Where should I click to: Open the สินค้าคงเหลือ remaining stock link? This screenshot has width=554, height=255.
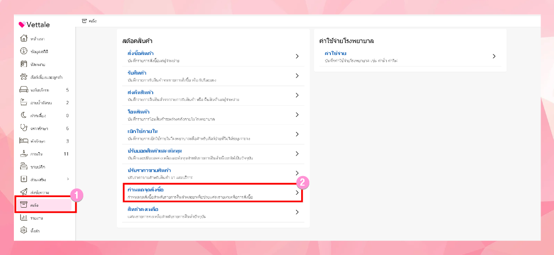pos(143,210)
